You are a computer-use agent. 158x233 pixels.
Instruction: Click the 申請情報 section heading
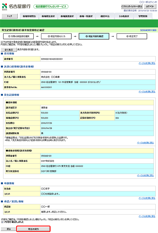pyautogui.click(x=9, y=183)
